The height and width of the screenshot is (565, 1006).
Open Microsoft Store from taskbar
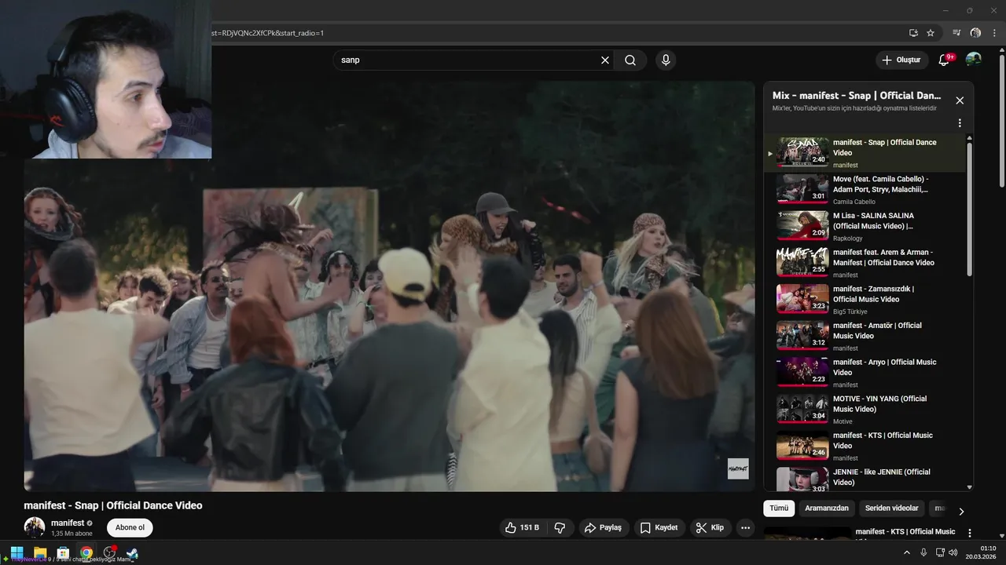pyautogui.click(x=63, y=552)
